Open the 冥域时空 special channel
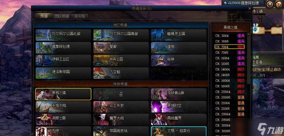 [179, 107]
